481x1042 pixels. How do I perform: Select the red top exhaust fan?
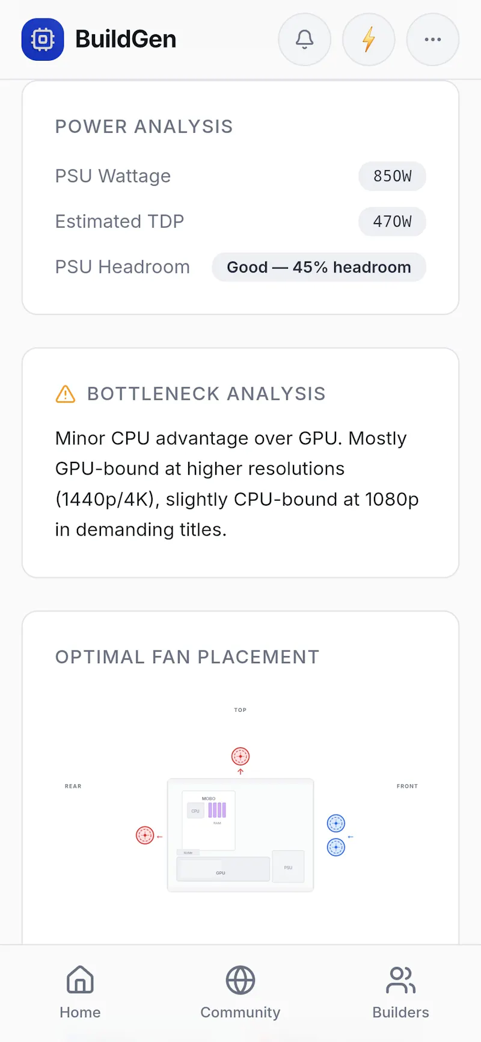click(240, 756)
